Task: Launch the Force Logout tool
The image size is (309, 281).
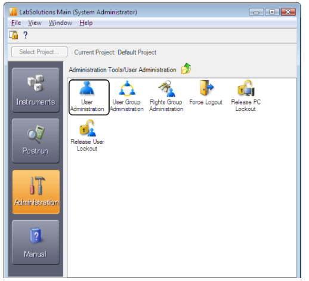Action: tap(206, 92)
